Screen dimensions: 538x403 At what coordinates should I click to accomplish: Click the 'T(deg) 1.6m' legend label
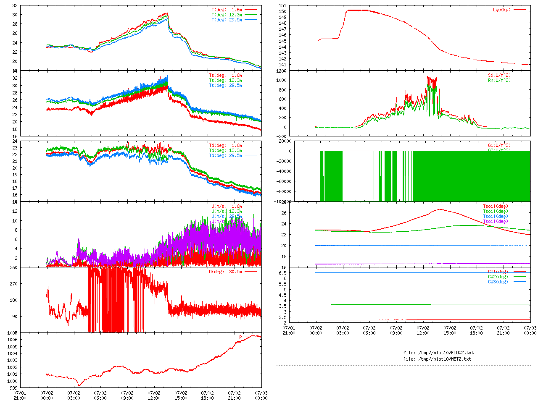[x=227, y=10]
